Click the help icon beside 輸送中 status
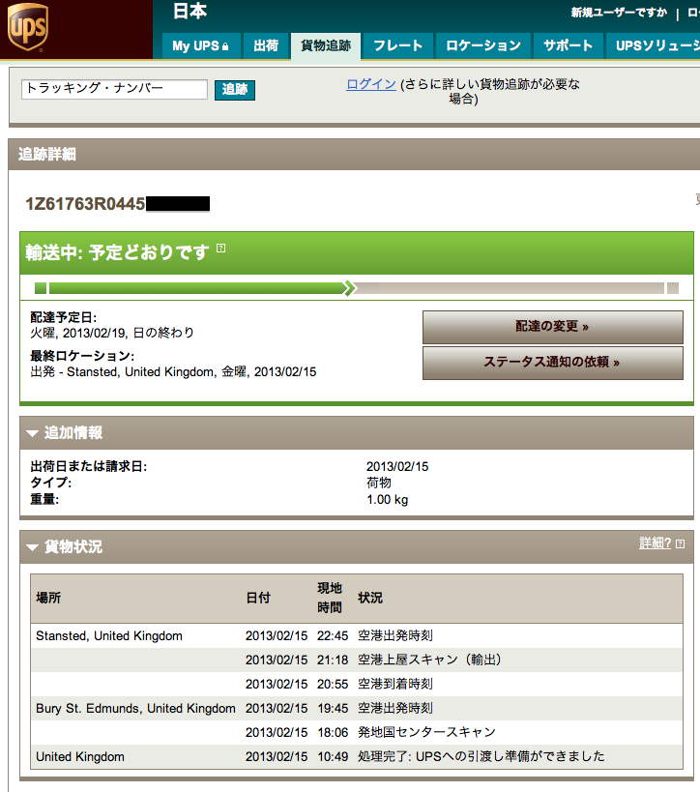The width and height of the screenshot is (700, 792). (x=220, y=248)
